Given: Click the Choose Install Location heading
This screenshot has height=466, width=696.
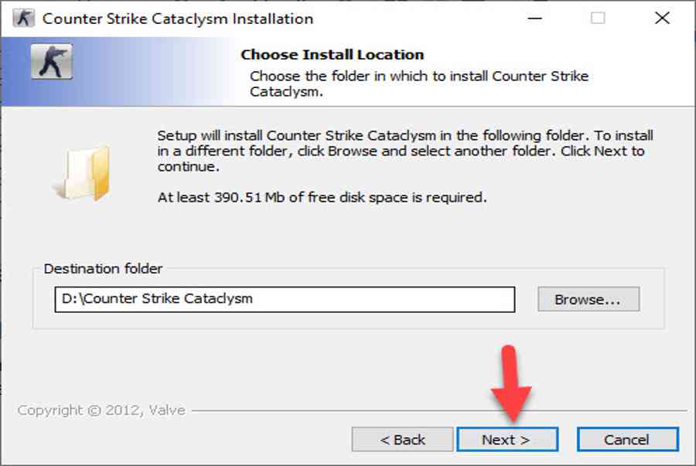Looking at the screenshot, I should (x=333, y=55).
